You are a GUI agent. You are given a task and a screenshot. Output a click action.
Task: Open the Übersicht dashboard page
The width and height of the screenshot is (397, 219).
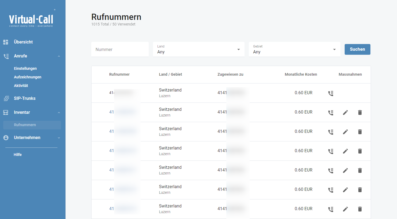(23, 42)
